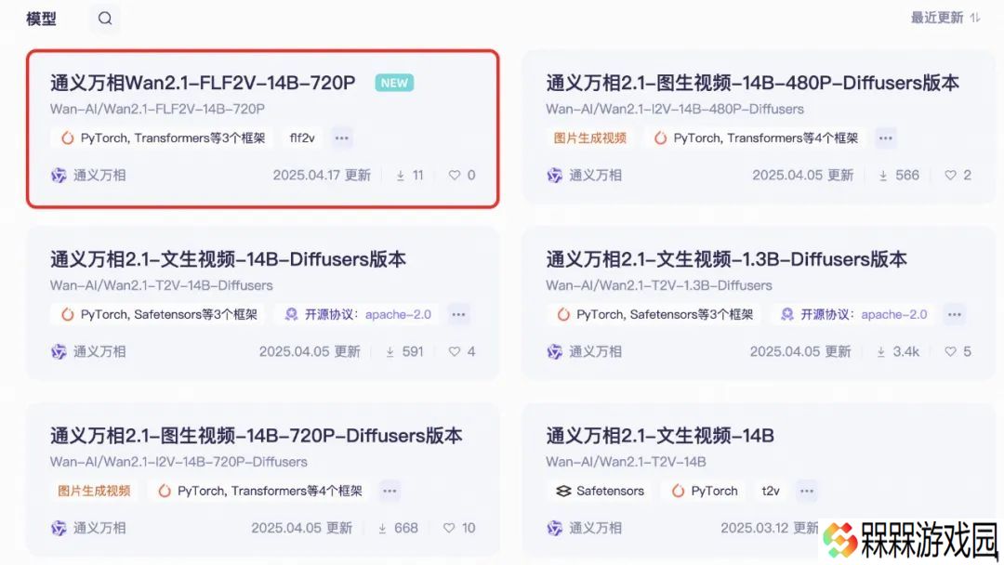Open 通义万相2.1-图生视频-14B-720P-Diffusers版本 title

(257, 436)
